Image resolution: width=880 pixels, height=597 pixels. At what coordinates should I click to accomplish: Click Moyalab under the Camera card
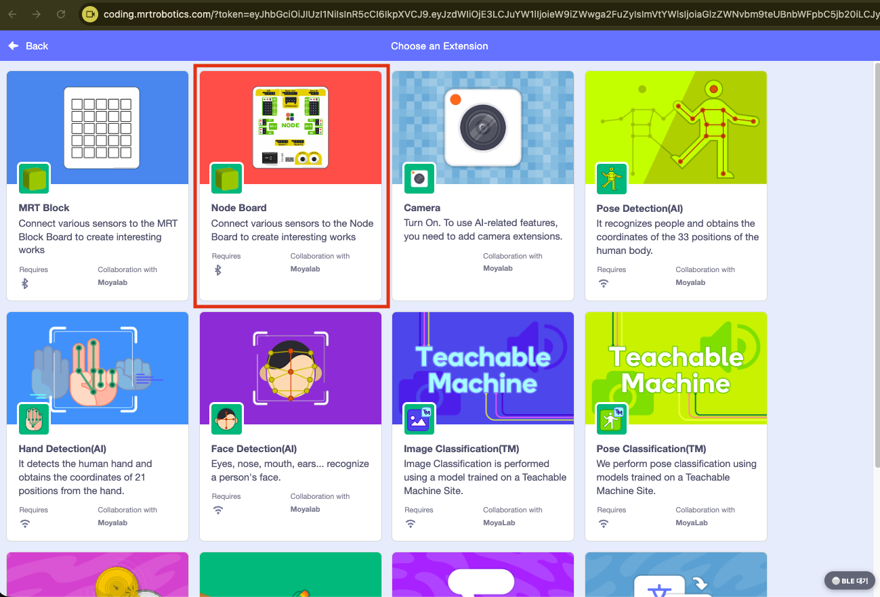point(498,269)
